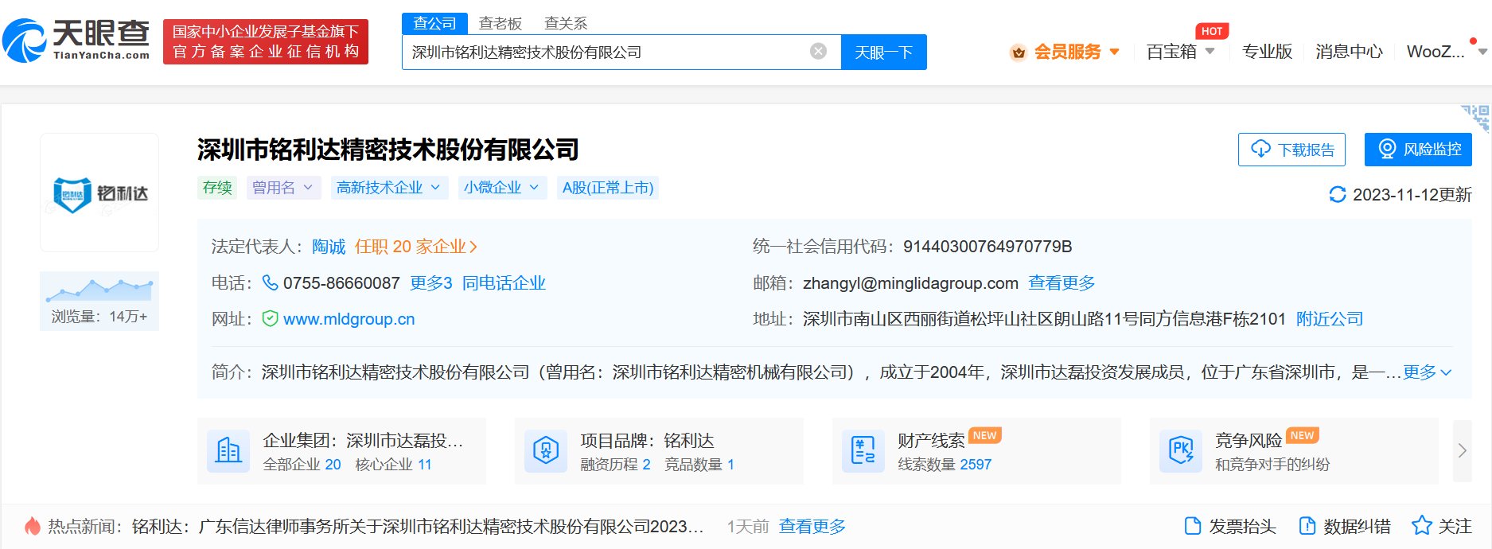Click the 和竞争对手的纠纷 text

[1272, 465]
